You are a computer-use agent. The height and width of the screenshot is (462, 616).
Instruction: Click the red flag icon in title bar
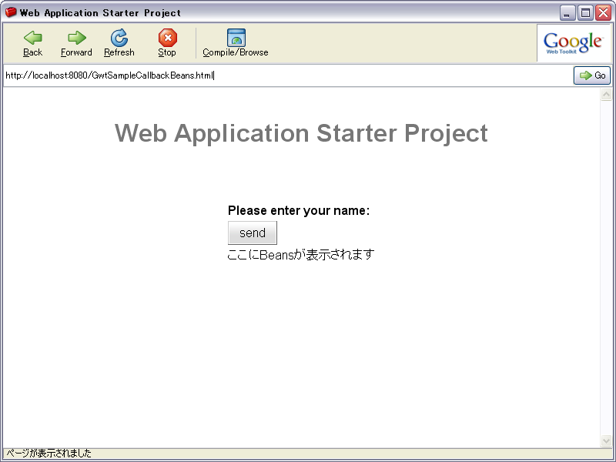[11, 12]
